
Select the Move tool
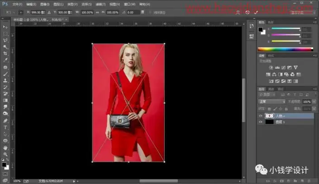click(5, 27)
